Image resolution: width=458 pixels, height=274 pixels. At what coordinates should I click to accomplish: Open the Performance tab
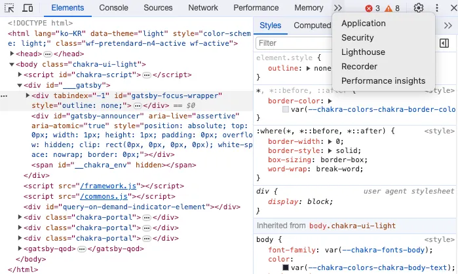pyautogui.click(x=256, y=8)
